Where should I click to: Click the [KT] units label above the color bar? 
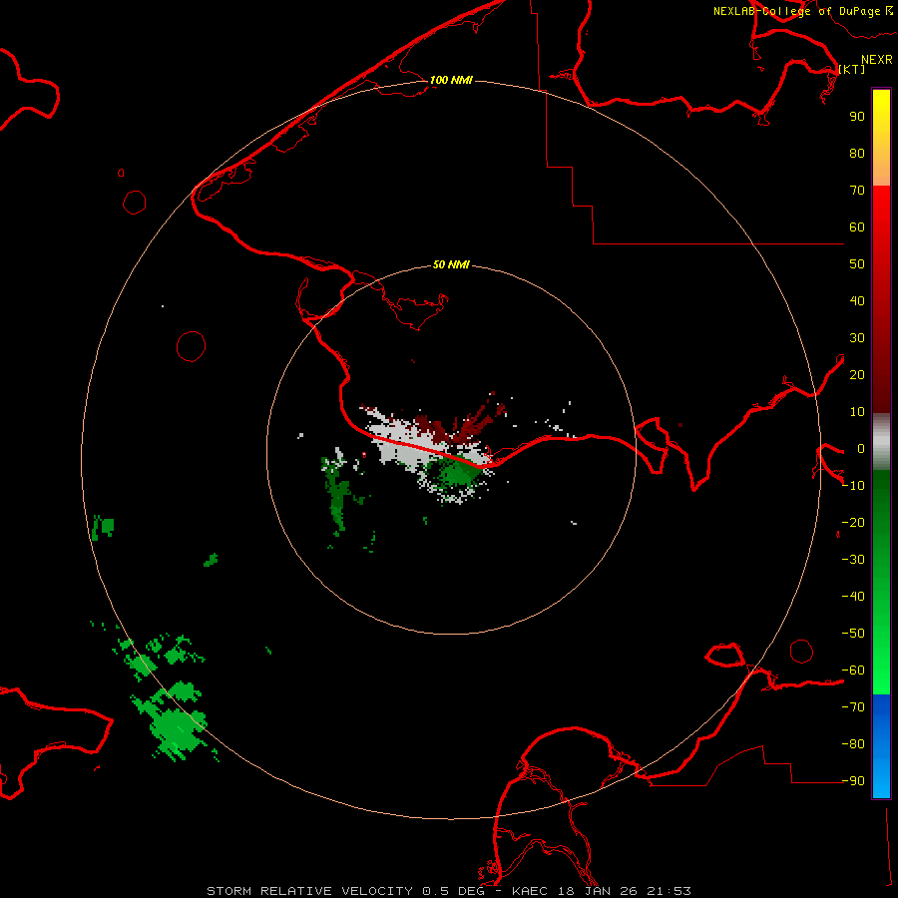point(852,69)
